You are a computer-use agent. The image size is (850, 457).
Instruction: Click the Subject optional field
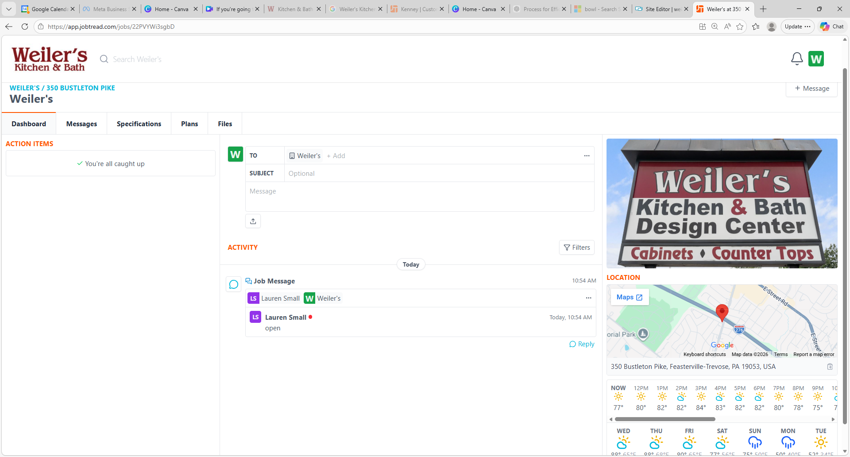(x=440, y=174)
